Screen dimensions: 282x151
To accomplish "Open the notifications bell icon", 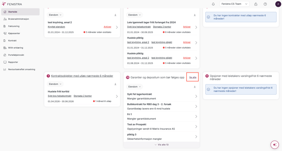I will click(213, 4).
